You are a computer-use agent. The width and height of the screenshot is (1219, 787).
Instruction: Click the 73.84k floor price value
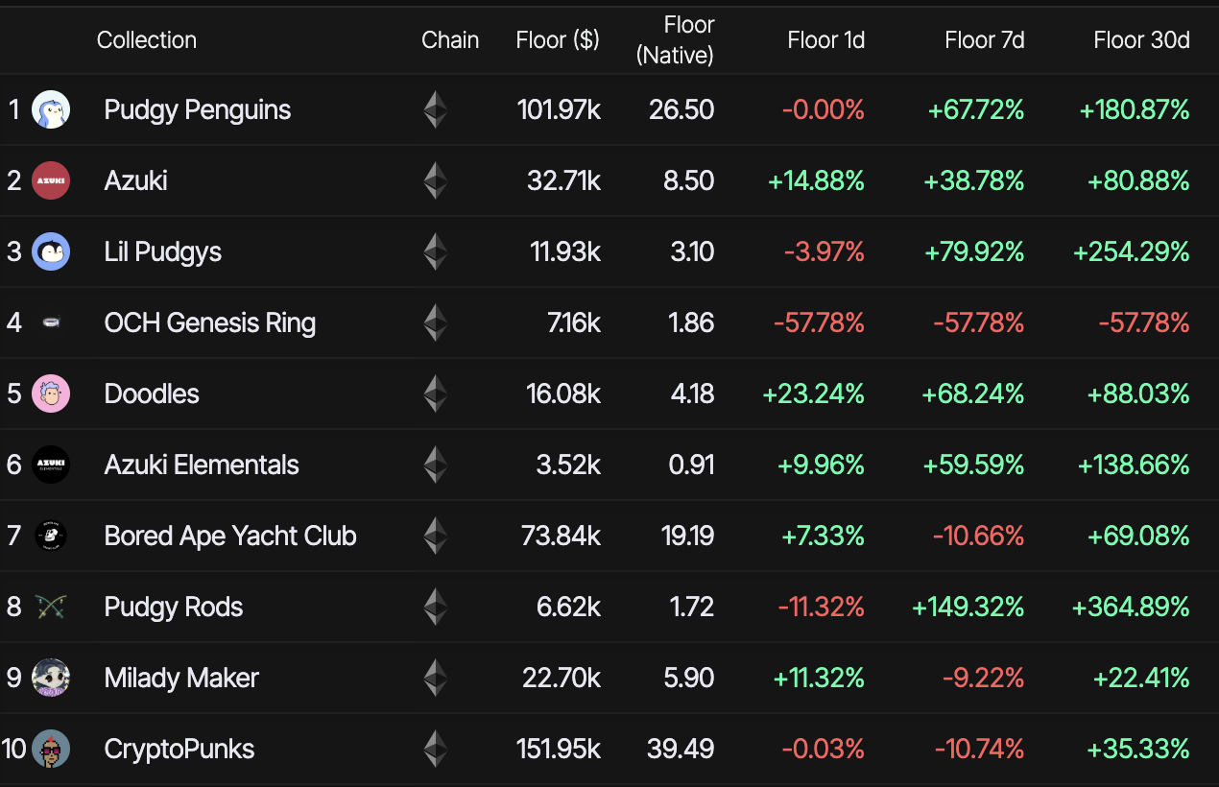click(562, 536)
